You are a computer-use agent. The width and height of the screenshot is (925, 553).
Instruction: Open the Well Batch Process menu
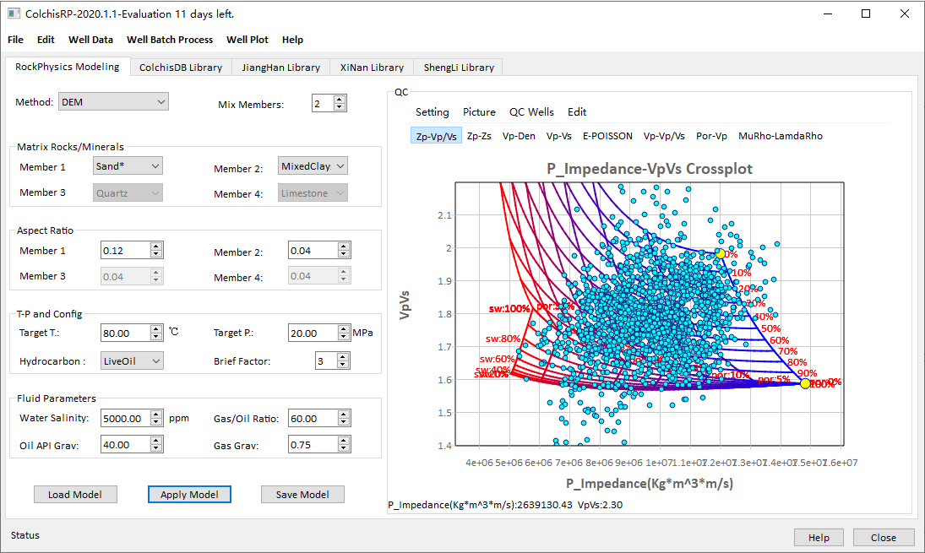(170, 40)
